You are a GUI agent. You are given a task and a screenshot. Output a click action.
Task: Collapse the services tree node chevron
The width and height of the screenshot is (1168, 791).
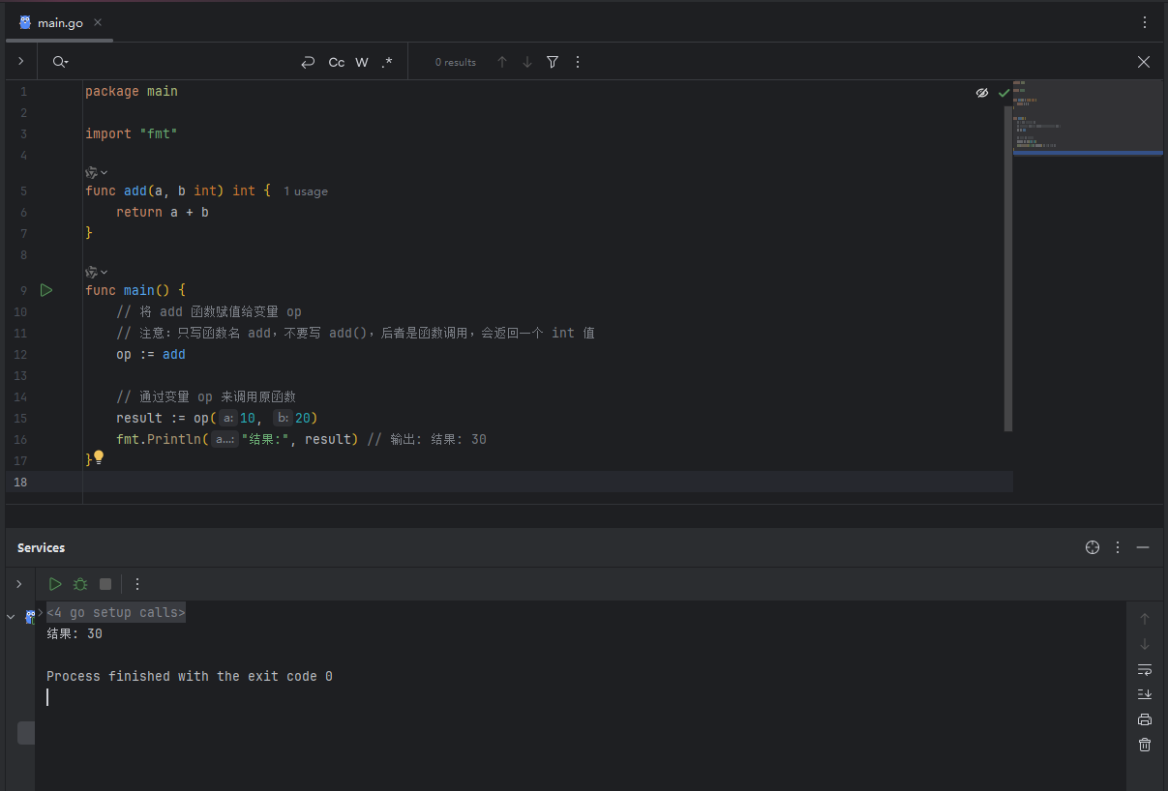click(11, 616)
